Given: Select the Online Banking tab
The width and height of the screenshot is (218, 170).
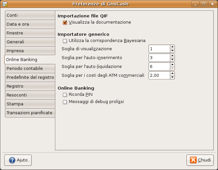Looking at the screenshot, I should click(x=30, y=60).
